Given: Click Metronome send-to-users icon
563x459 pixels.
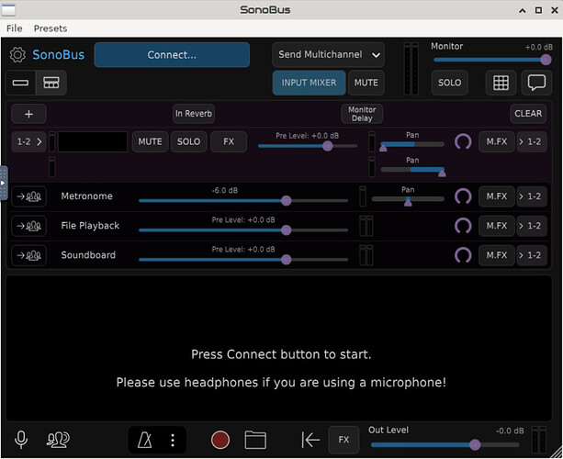Looking at the screenshot, I should pos(28,196).
